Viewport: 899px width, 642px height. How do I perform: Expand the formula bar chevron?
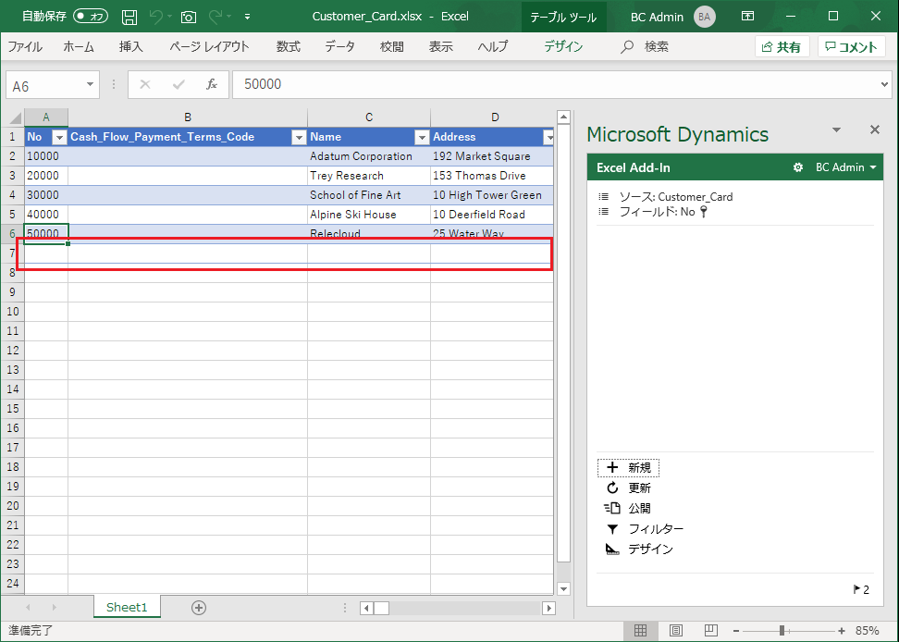[885, 85]
